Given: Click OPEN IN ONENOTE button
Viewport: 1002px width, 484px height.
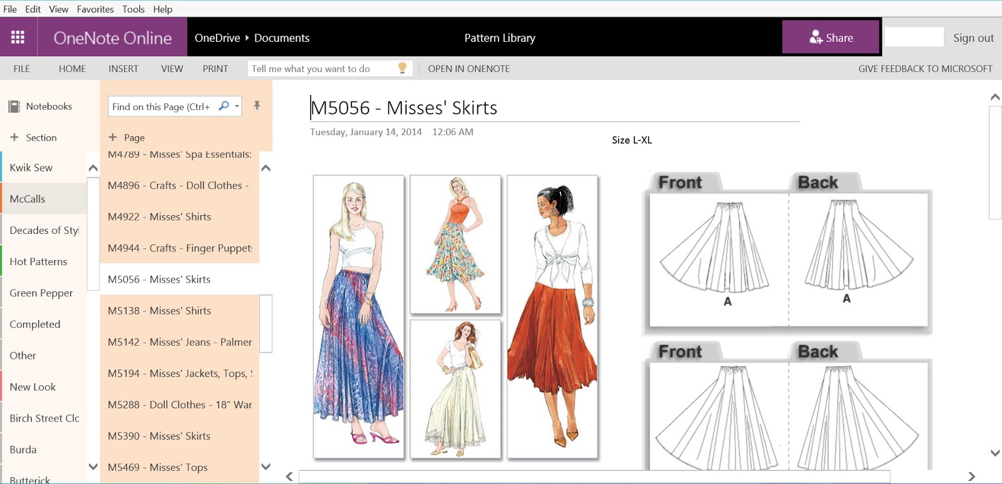Looking at the screenshot, I should pyautogui.click(x=469, y=69).
